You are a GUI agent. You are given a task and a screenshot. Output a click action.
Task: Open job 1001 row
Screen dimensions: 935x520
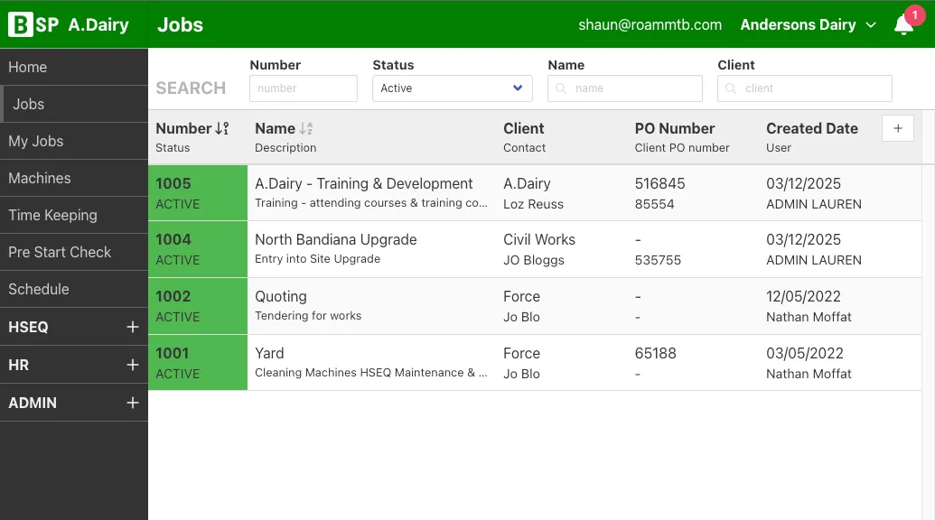pos(535,362)
